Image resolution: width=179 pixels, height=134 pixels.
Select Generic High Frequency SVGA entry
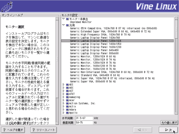(100, 34)
